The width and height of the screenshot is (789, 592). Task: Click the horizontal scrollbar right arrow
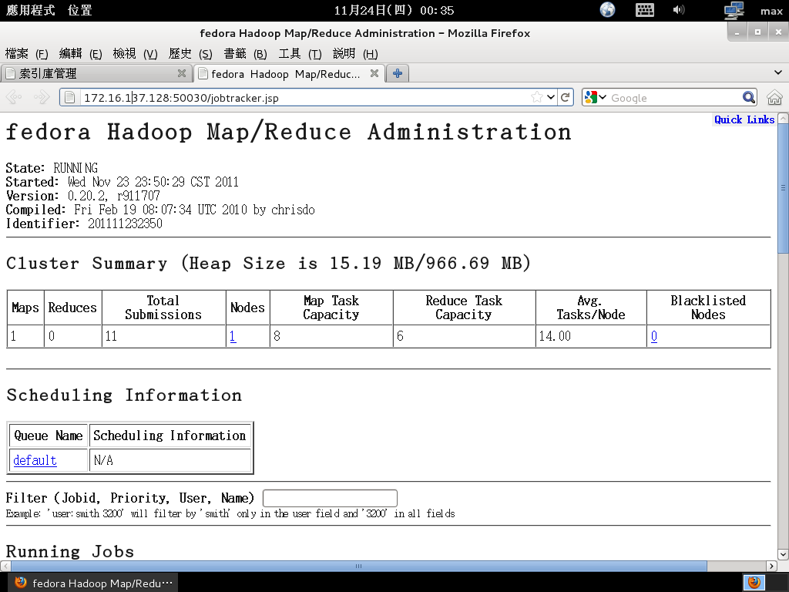point(771,566)
